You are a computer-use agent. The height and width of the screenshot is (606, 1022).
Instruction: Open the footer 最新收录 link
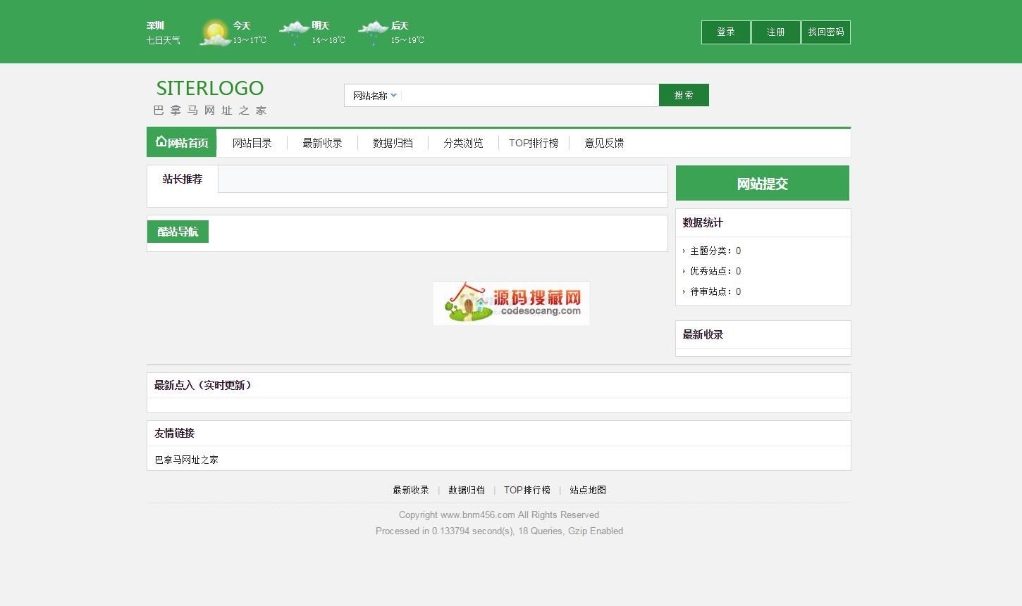(x=411, y=490)
